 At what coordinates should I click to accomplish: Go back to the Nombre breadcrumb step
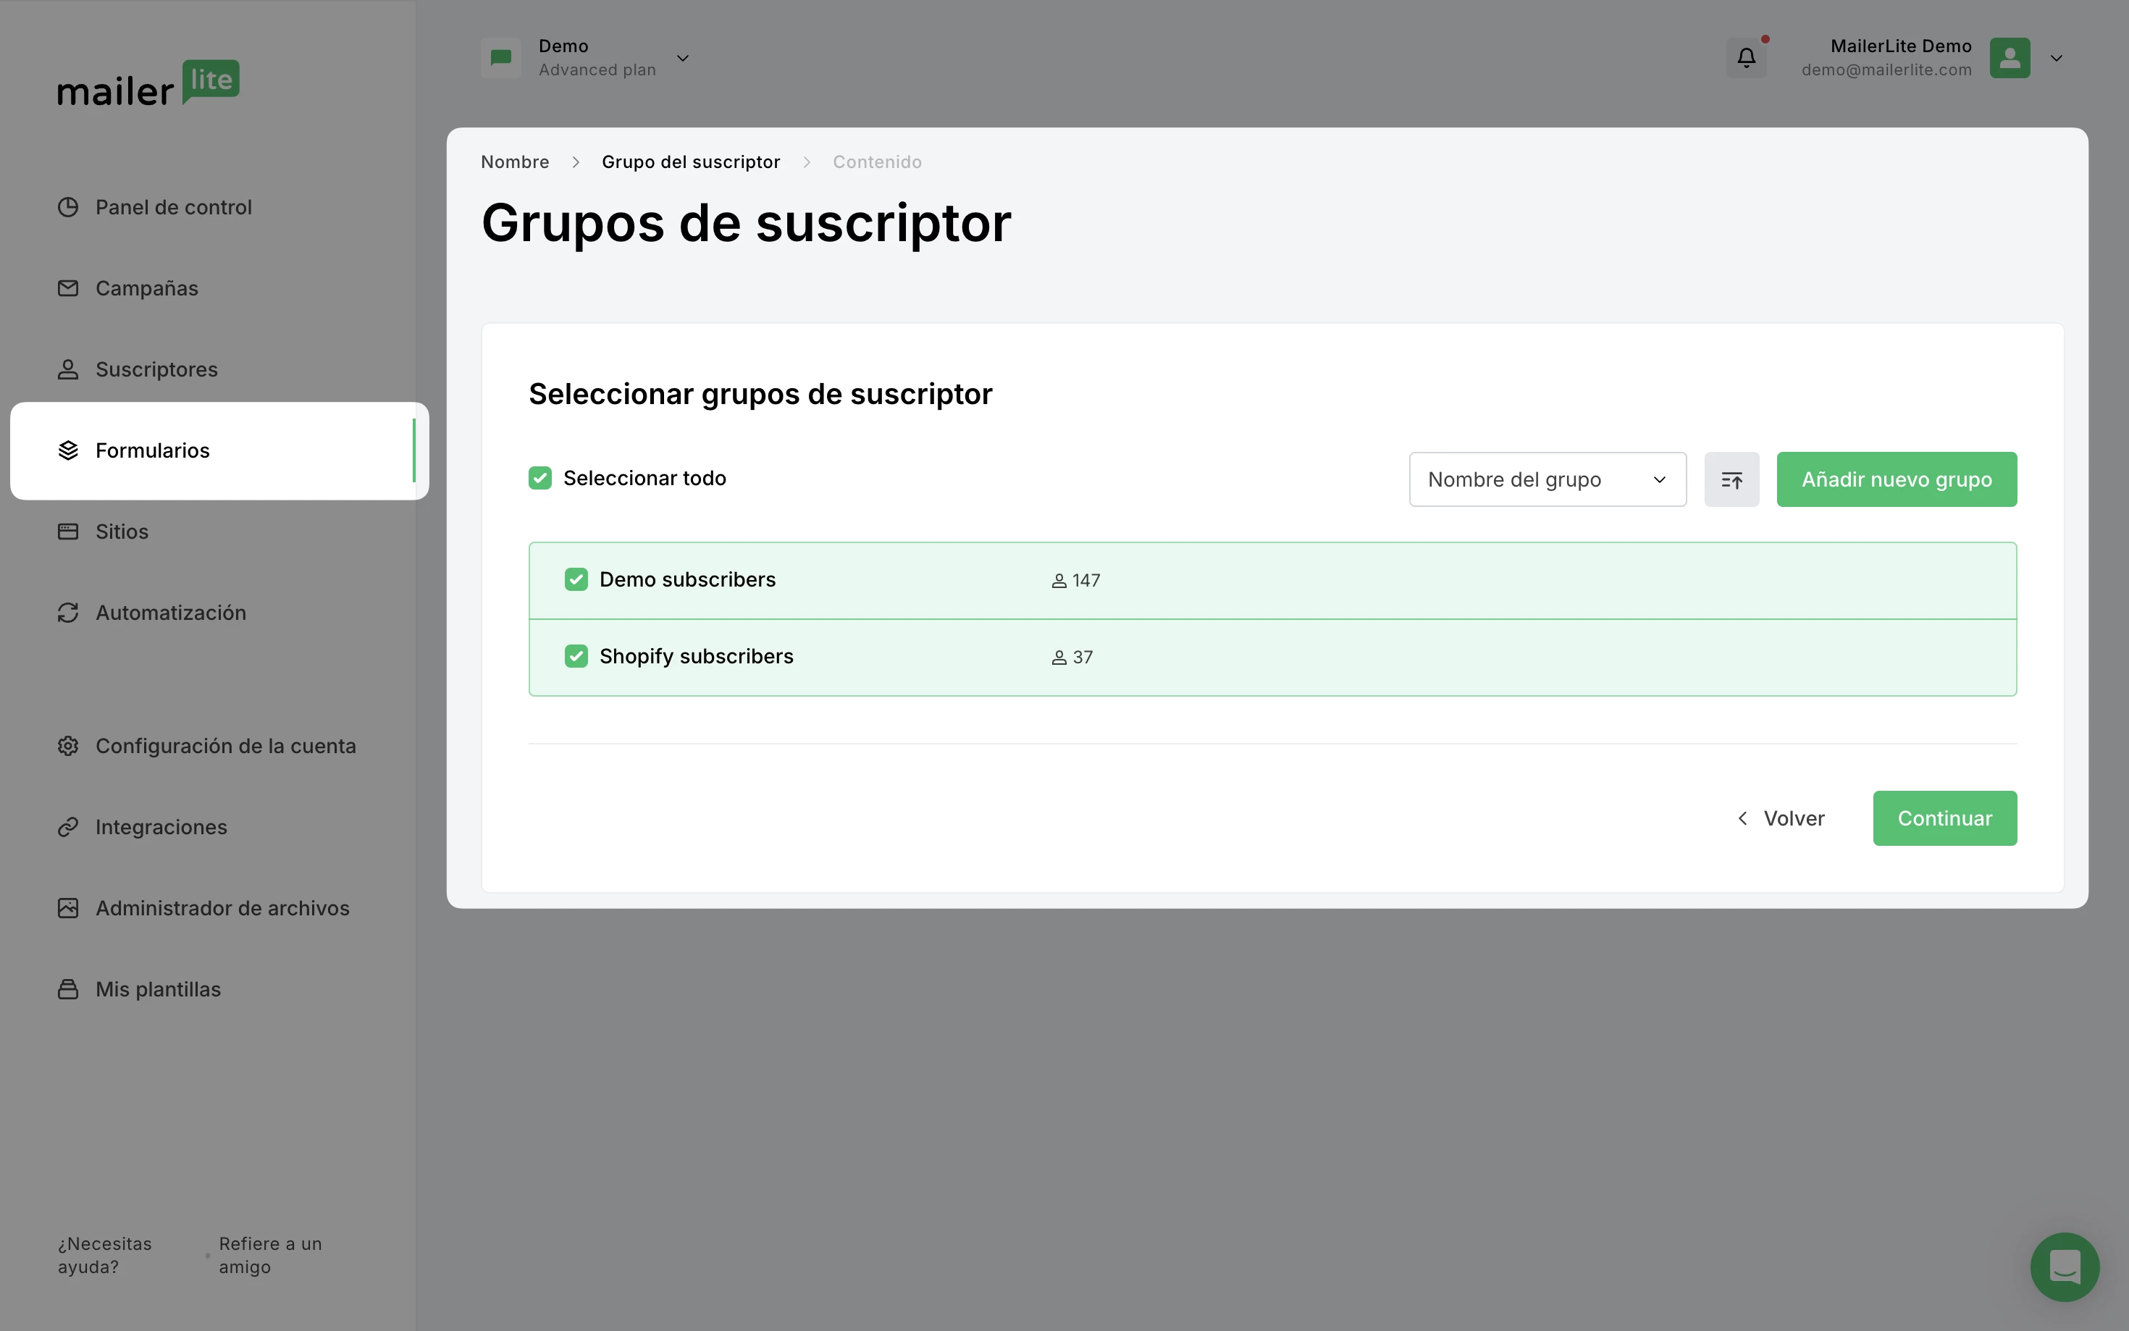pos(515,162)
